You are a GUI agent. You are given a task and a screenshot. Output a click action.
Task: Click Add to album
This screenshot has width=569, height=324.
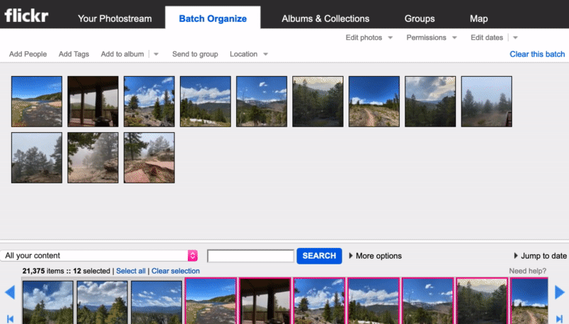(x=122, y=54)
